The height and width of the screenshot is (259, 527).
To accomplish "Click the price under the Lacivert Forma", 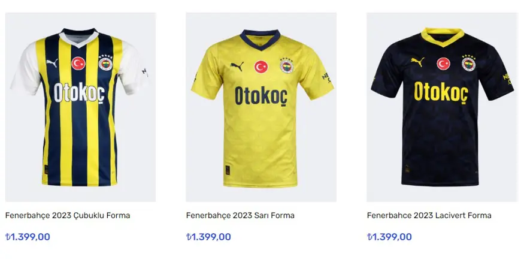I will click(x=389, y=237).
